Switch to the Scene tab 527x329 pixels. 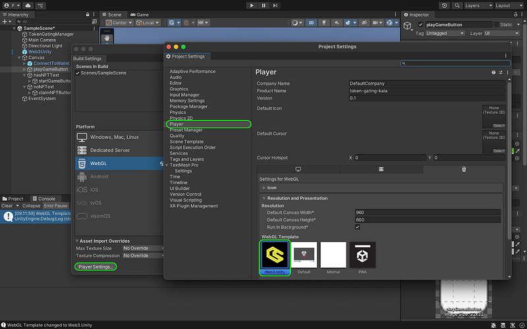pos(111,14)
